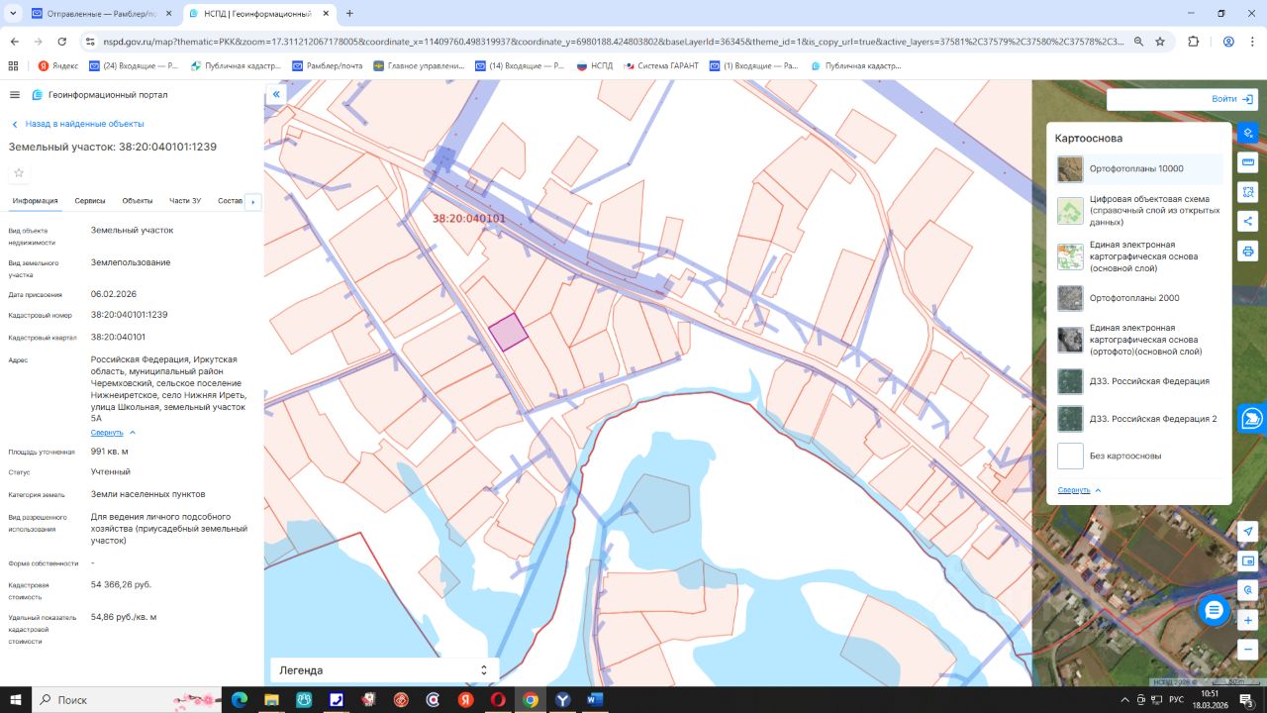Open File Explorer from the taskbar
Image resolution: width=1267 pixels, height=713 pixels.
271,700
